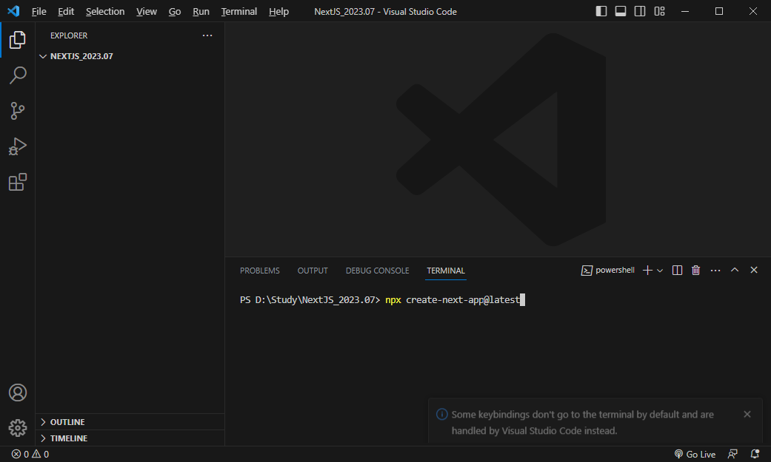Start Go Live server from the status bar
Viewport: 771px width, 462px height.
point(695,454)
